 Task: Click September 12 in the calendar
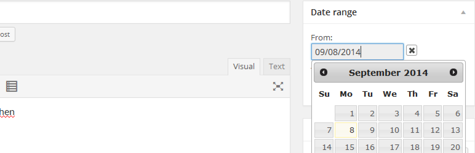click(433, 130)
